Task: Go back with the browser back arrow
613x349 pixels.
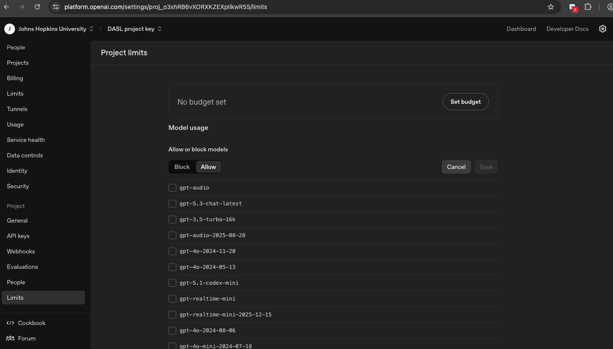Action: [6, 7]
